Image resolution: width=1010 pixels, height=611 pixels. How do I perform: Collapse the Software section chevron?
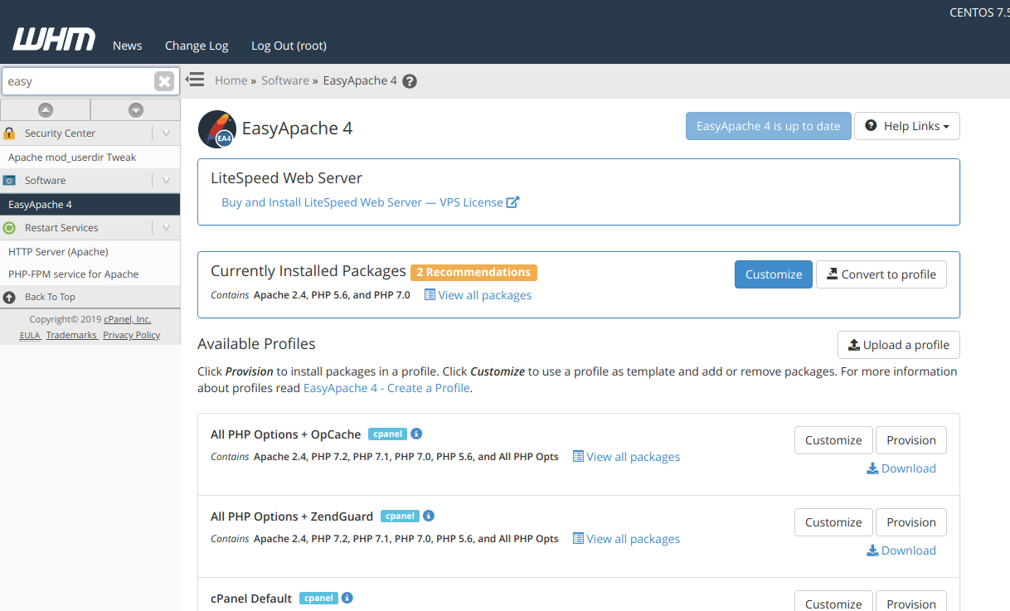166,180
